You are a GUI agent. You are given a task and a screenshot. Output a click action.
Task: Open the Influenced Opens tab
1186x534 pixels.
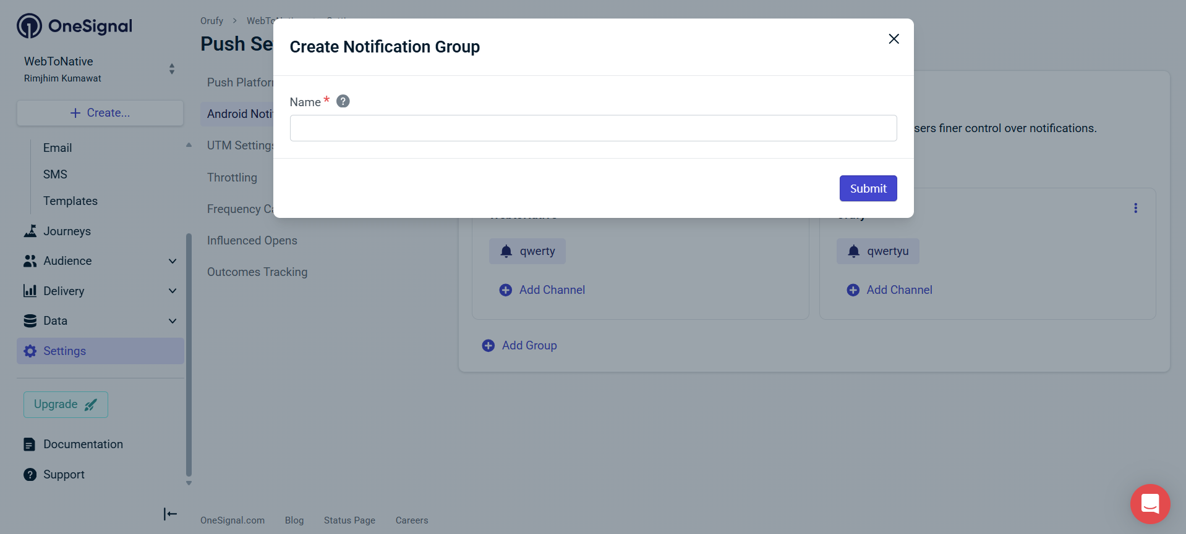pyautogui.click(x=252, y=240)
